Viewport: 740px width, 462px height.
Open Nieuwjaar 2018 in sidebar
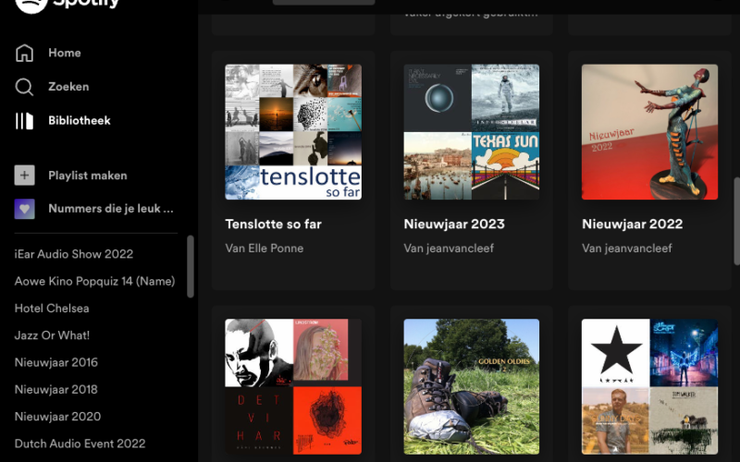(x=55, y=390)
